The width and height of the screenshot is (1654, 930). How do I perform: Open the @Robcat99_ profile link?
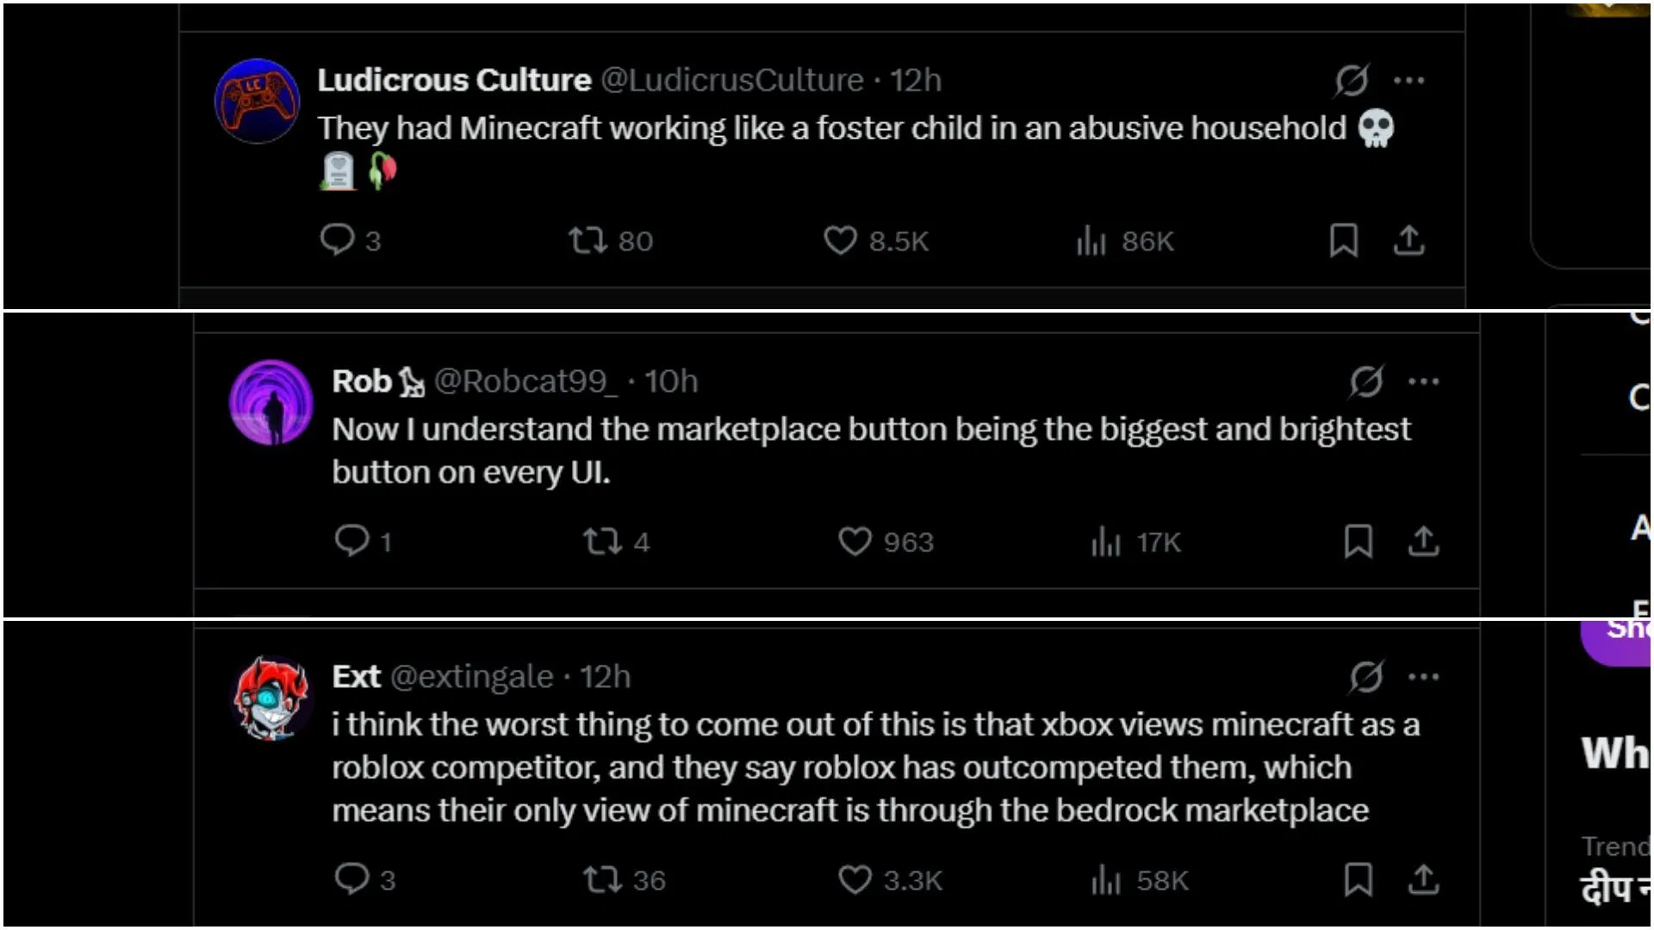[525, 381]
